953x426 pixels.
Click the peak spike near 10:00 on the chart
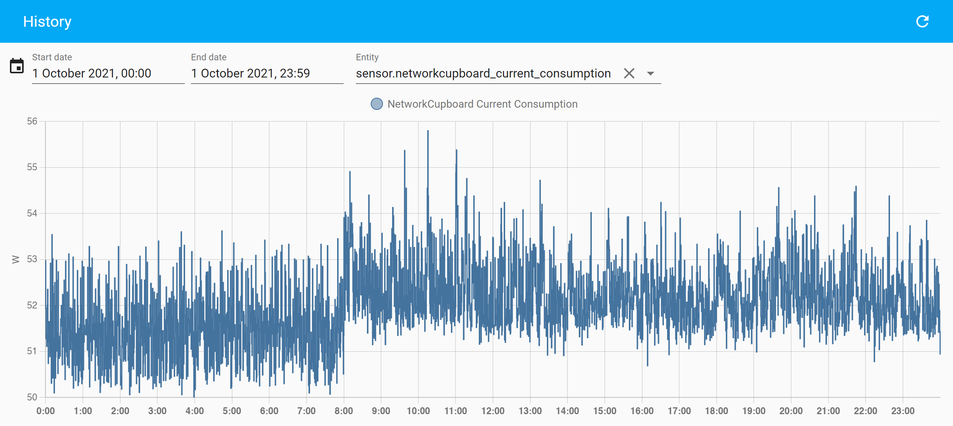(428, 132)
